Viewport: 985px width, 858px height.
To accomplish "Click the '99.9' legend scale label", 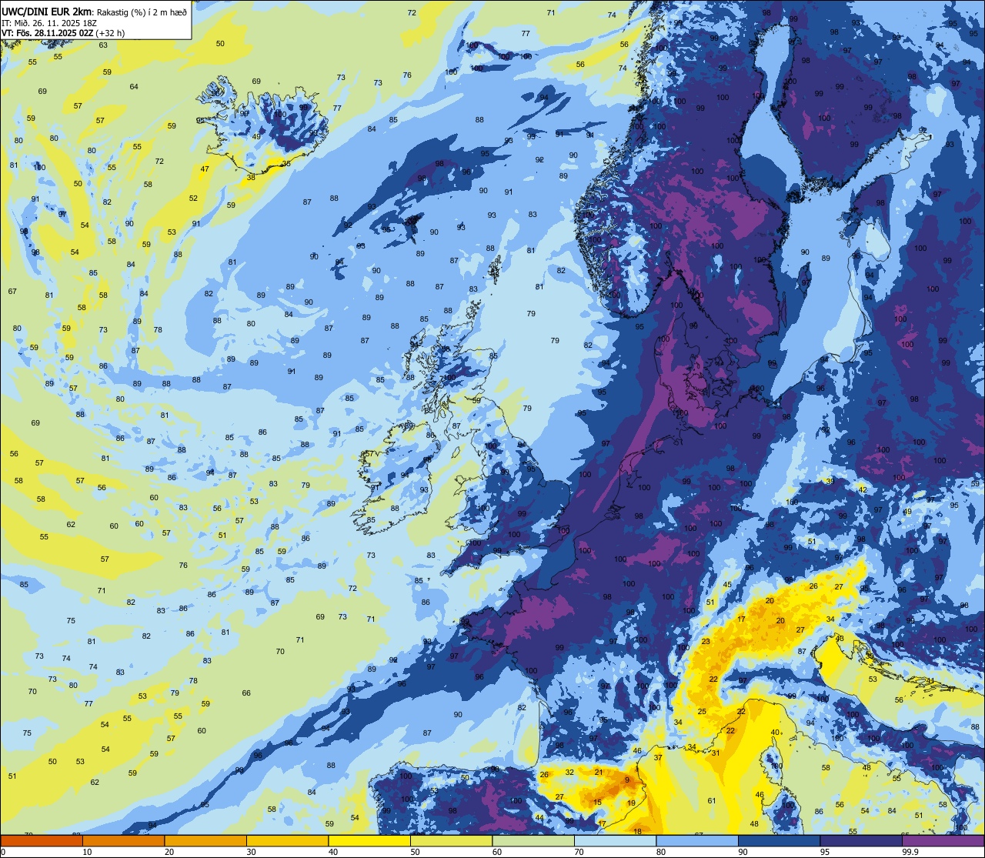I will pyautogui.click(x=910, y=852).
